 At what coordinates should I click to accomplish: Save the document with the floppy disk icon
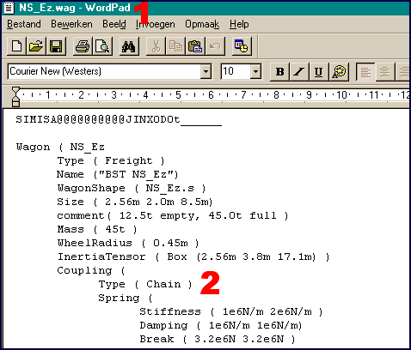(56, 46)
